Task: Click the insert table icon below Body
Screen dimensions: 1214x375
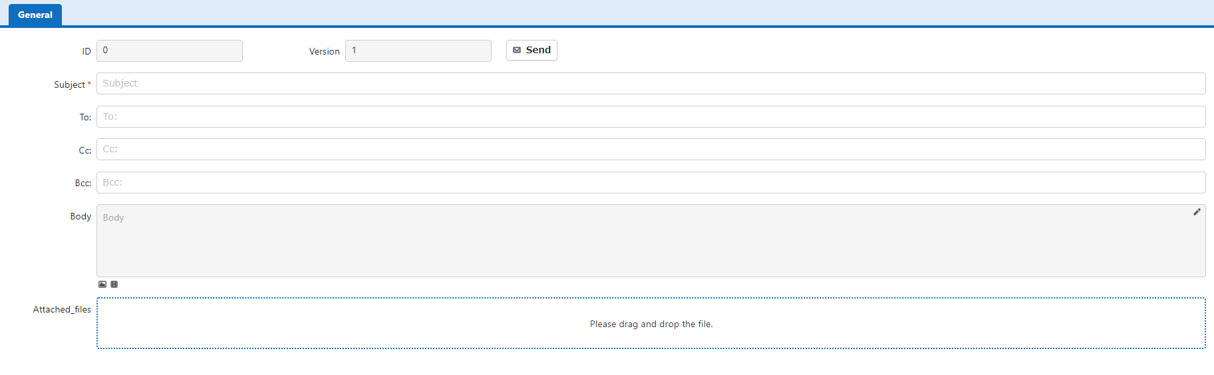Action: (114, 285)
